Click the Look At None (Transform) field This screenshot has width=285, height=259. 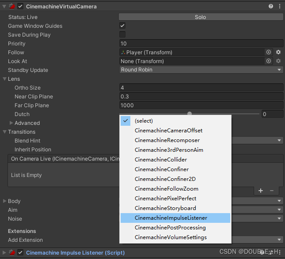[x=192, y=61]
